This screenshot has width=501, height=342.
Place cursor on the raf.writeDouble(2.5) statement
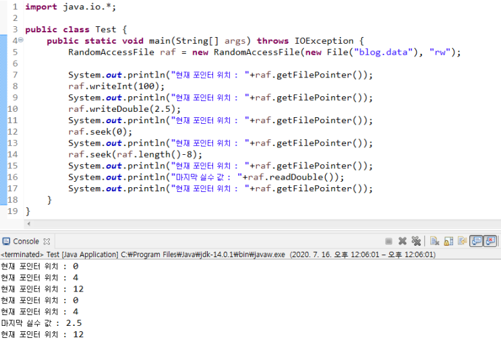pyautogui.click(x=123, y=109)
